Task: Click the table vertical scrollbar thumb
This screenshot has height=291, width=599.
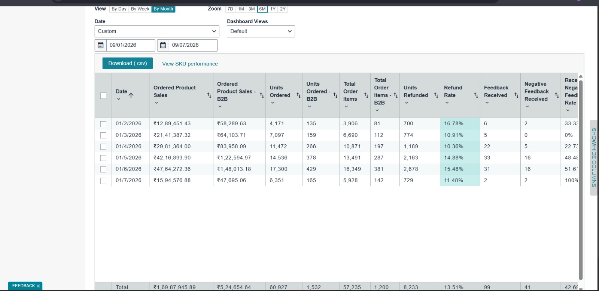Action: pos(581,180)
